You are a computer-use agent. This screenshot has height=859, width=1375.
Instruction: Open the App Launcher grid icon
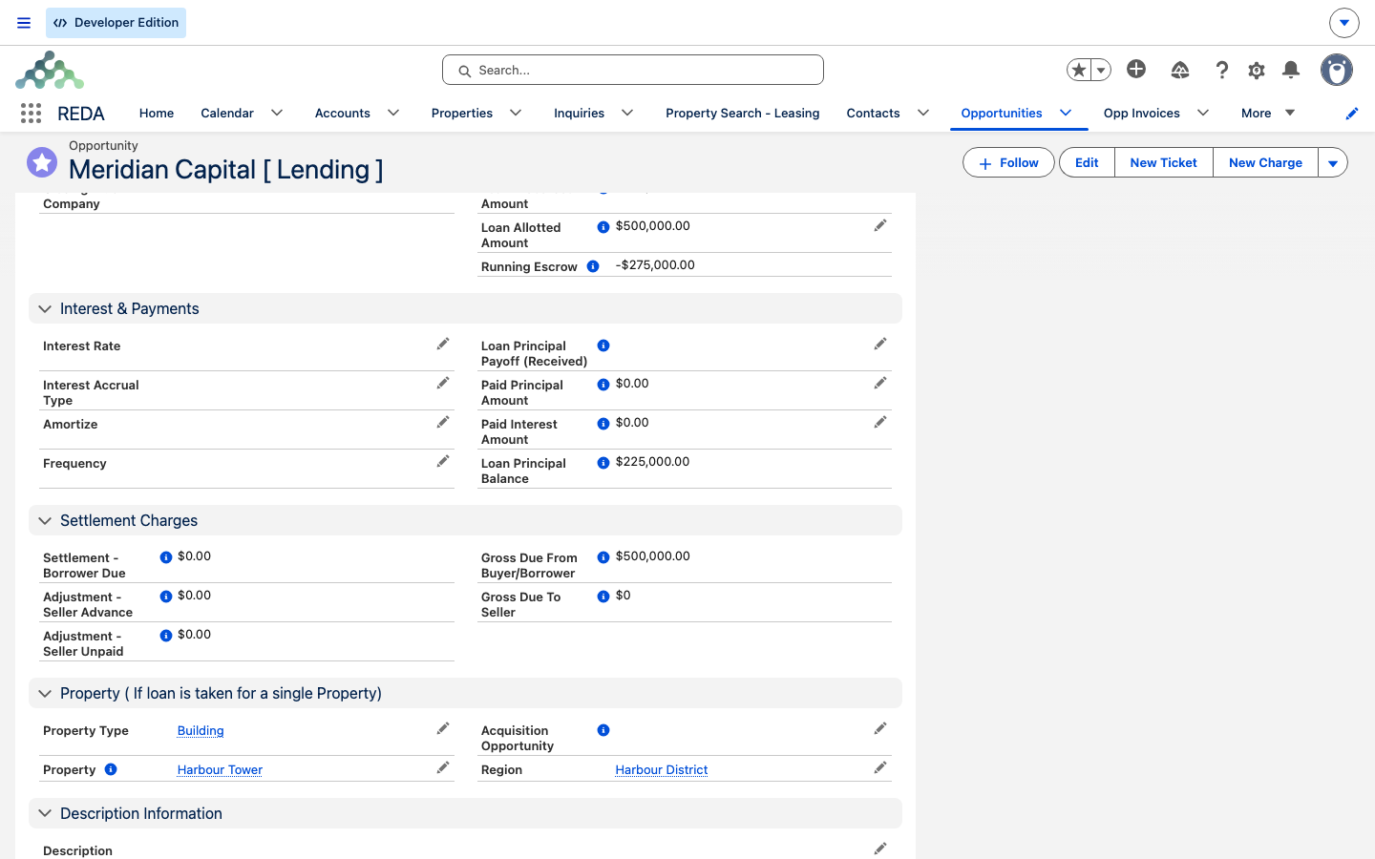tap(31, 114)
